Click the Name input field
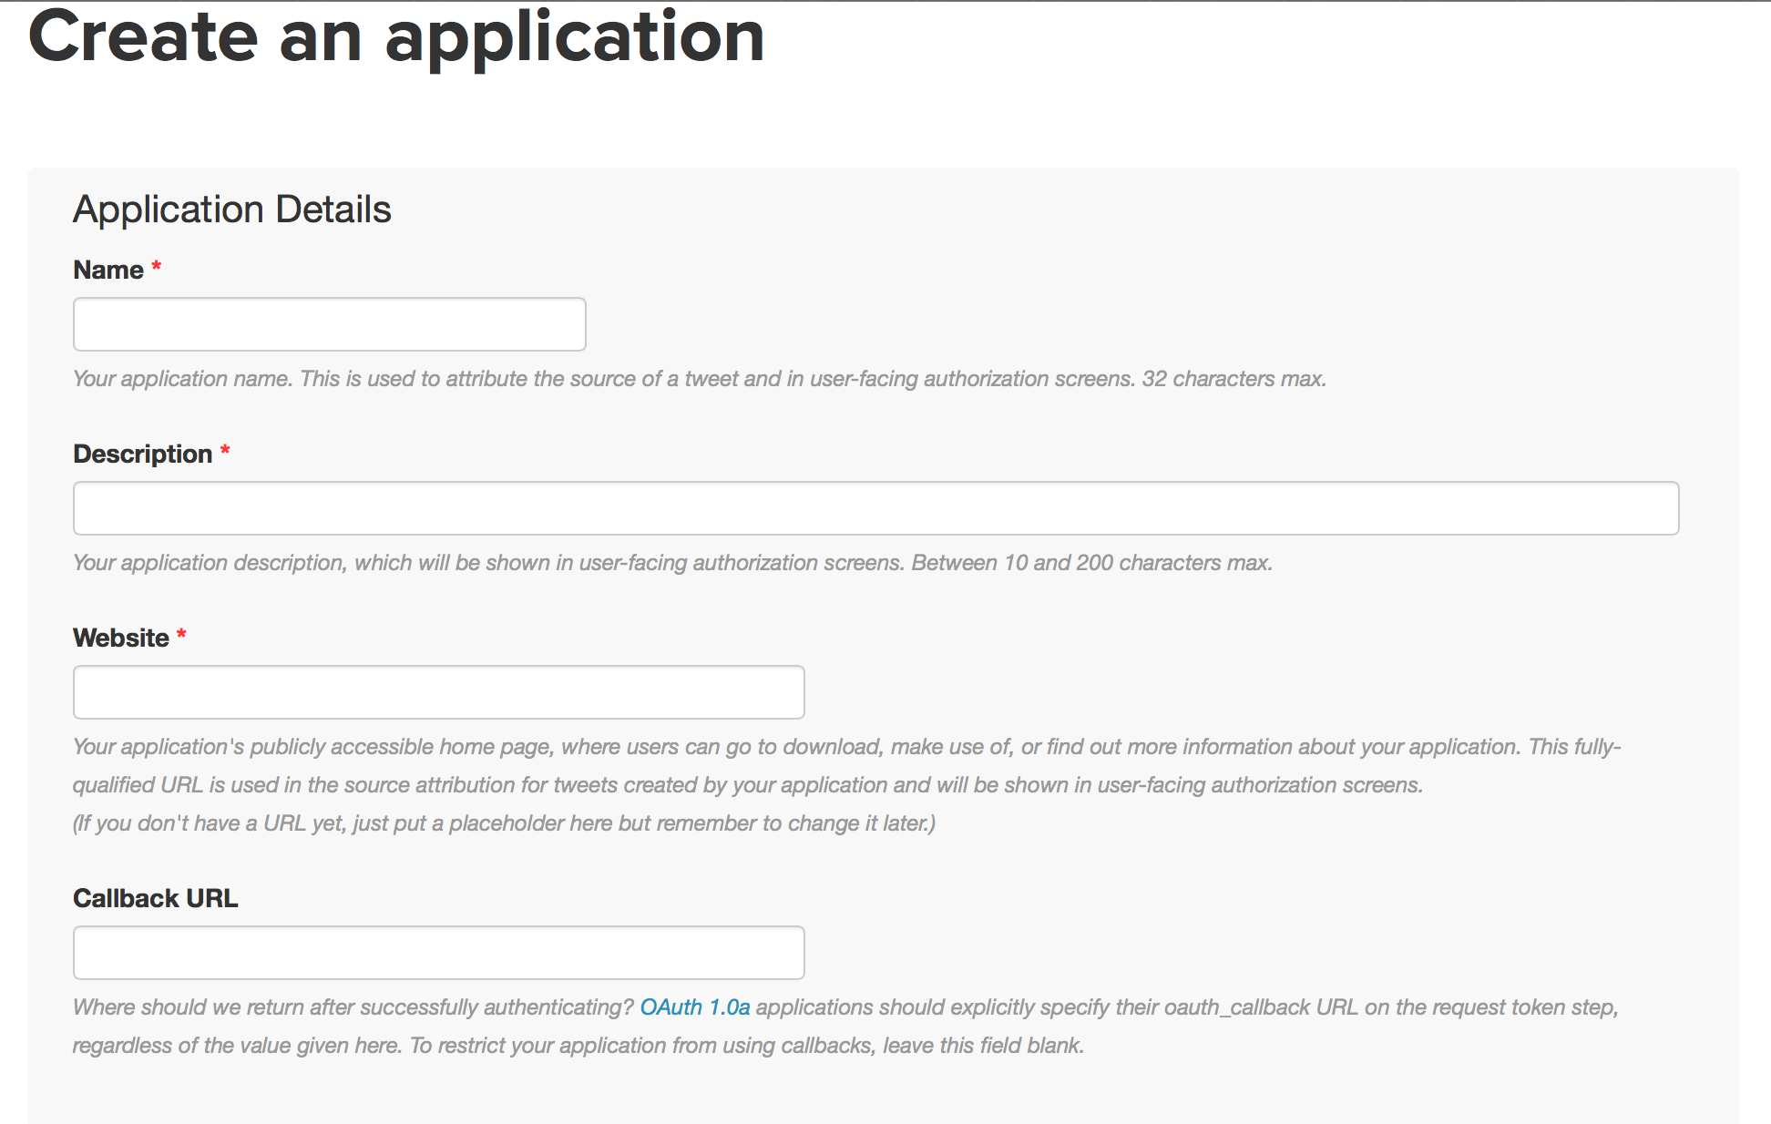 [x=329, y=324]
